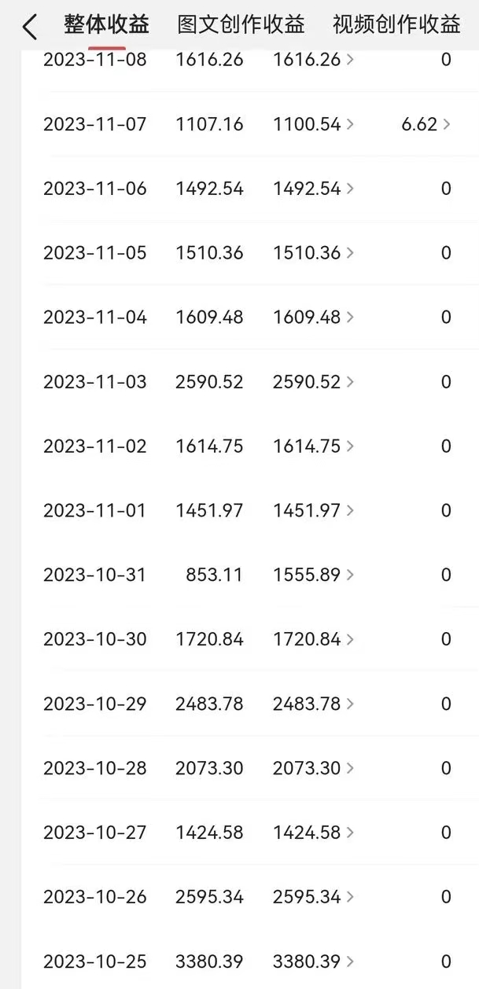Switch to 整体收益 tab
This screenshot has width=479, height=989.
(106, 25)
